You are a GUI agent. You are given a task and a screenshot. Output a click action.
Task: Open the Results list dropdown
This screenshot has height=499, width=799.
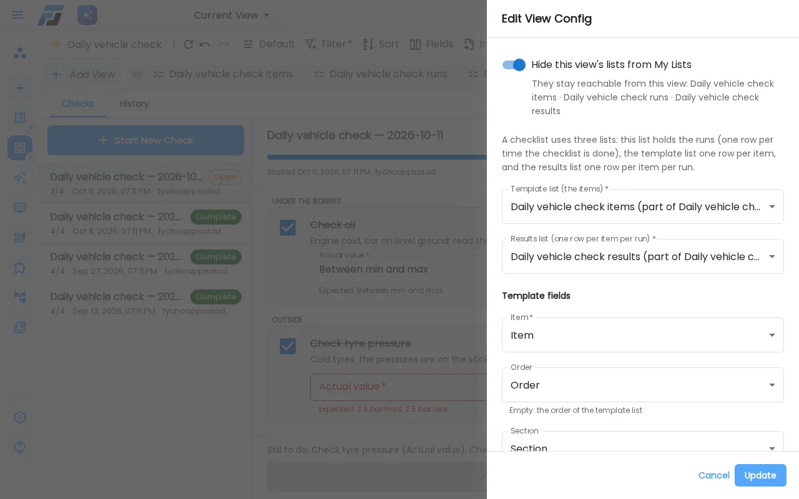[643, 256]
